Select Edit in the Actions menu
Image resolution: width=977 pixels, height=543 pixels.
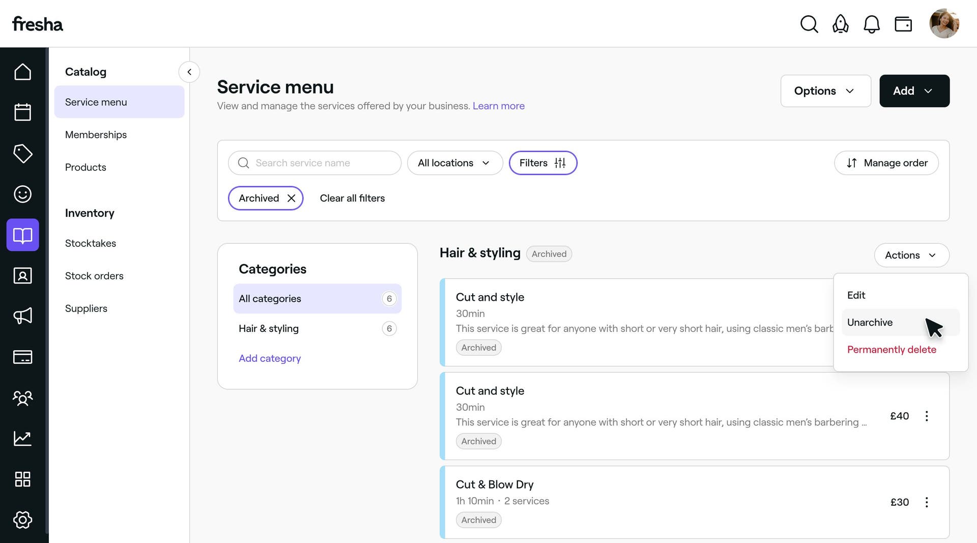(x=900, y=295)
